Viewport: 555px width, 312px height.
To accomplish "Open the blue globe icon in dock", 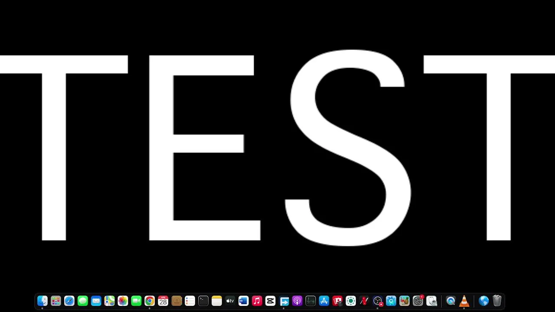I will tap(484, 301).
